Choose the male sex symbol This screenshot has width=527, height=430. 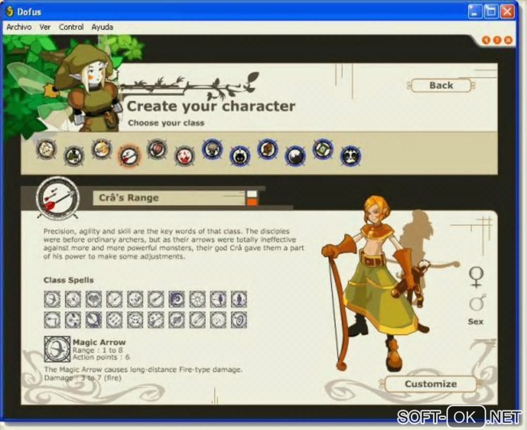(x=477, y=302)
